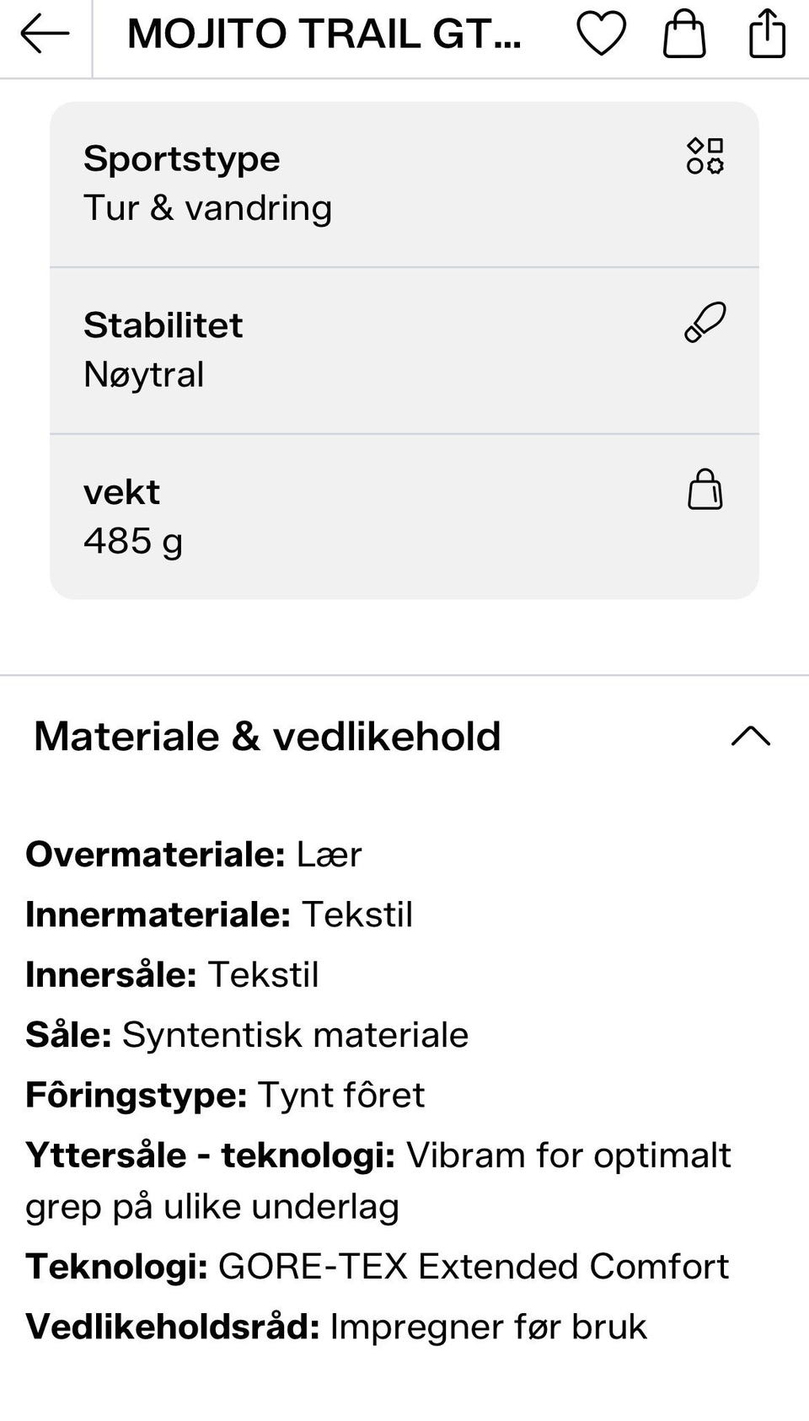
Task: Click the Stabilitet footprint icon
Action: coord(705,323)
